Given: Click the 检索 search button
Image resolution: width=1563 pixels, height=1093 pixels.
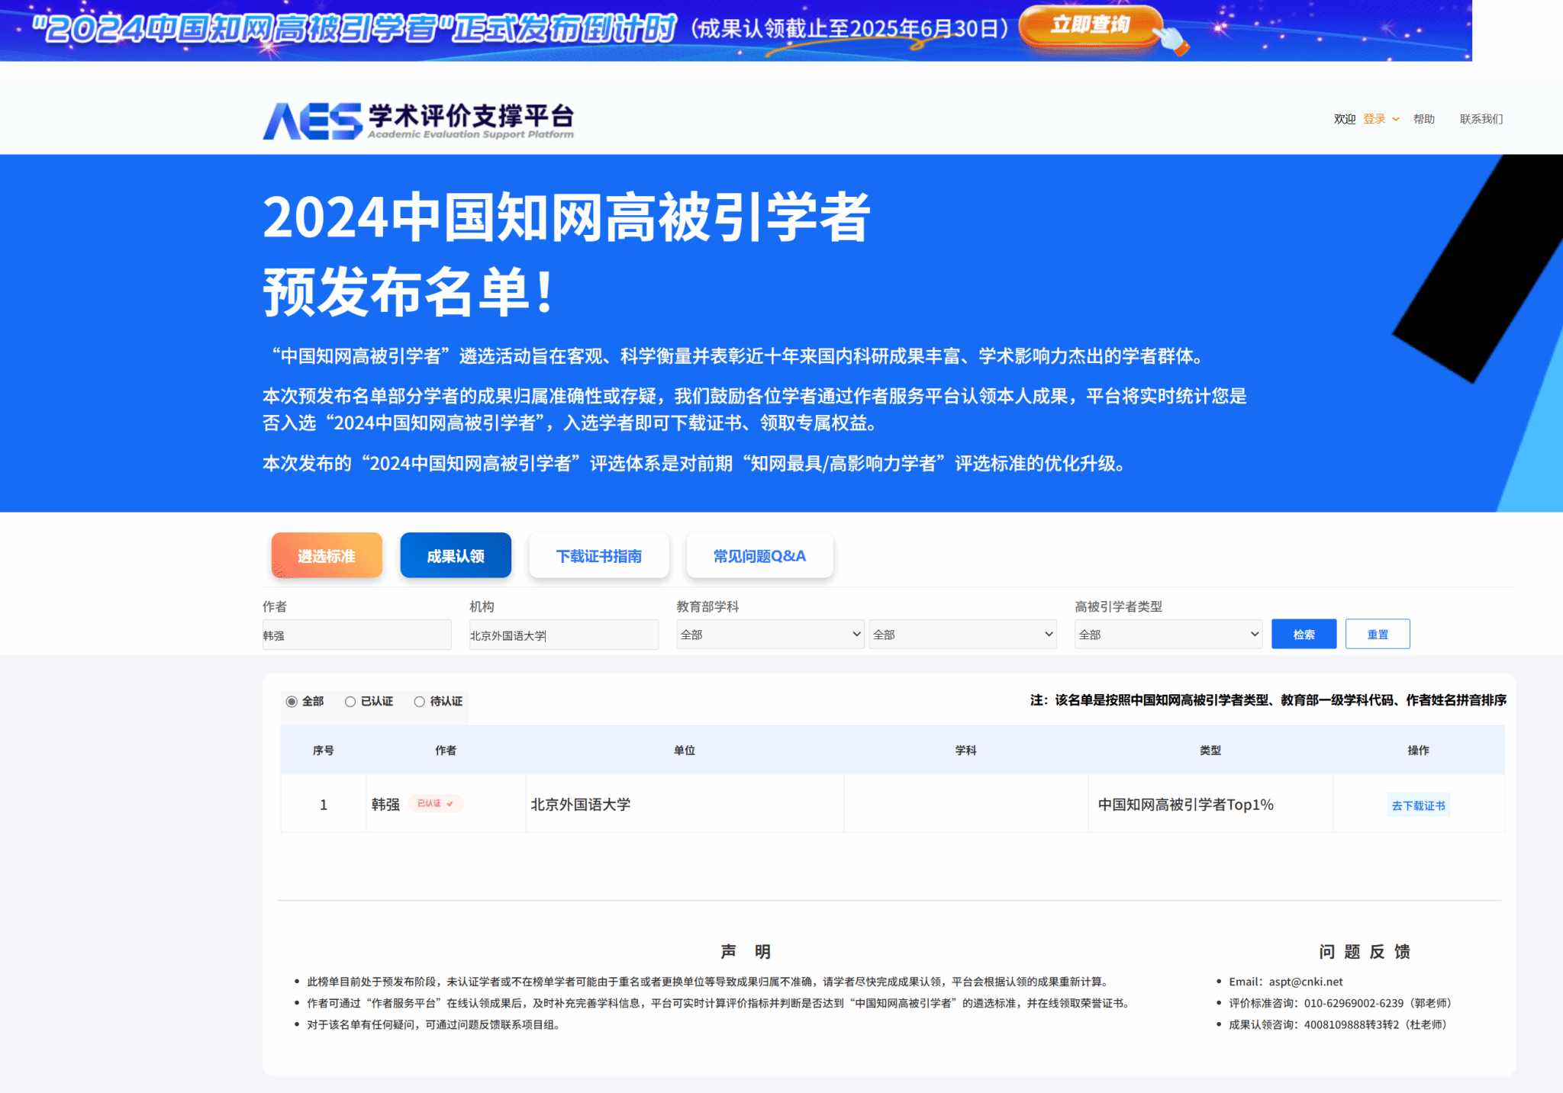Looking at the screenshot, I should tap(1304, 635).
